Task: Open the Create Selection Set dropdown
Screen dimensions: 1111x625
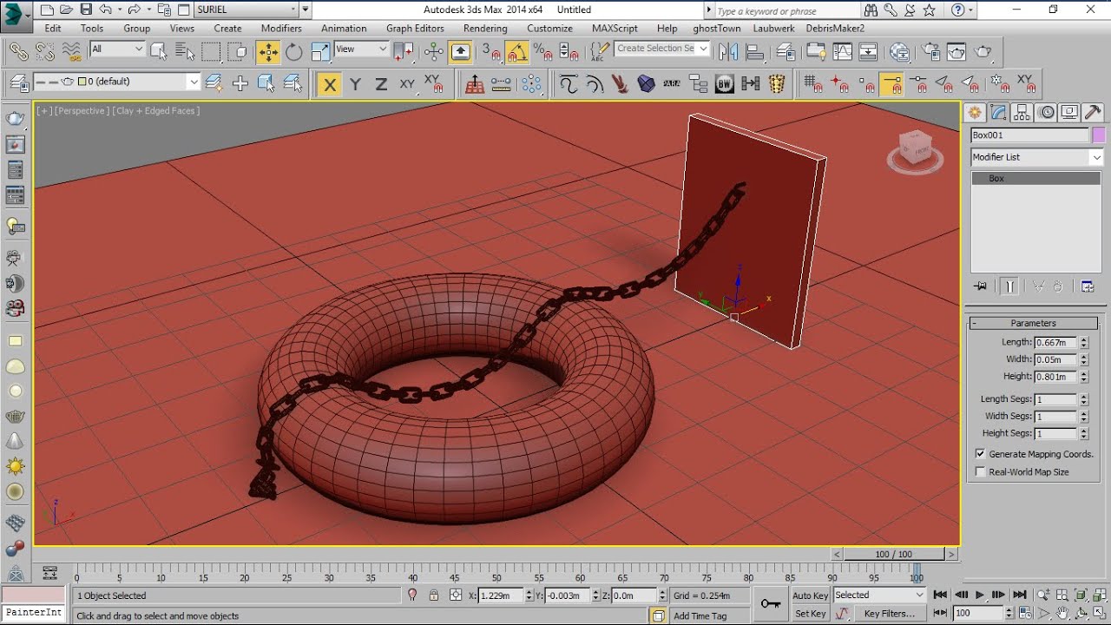Action: (662, 49)
